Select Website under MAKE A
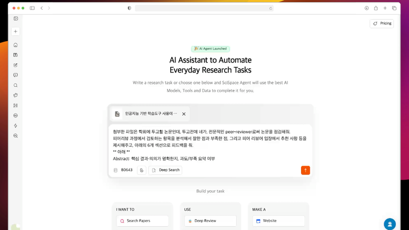 [279, 221]
